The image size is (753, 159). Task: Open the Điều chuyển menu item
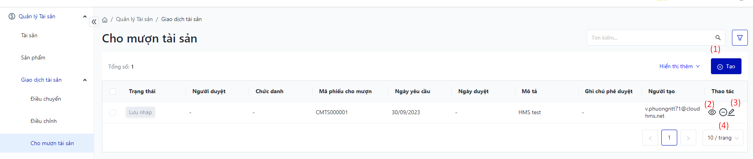[x=46, y=99]
